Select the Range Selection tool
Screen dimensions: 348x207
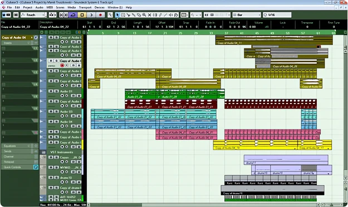click(122, 15)
